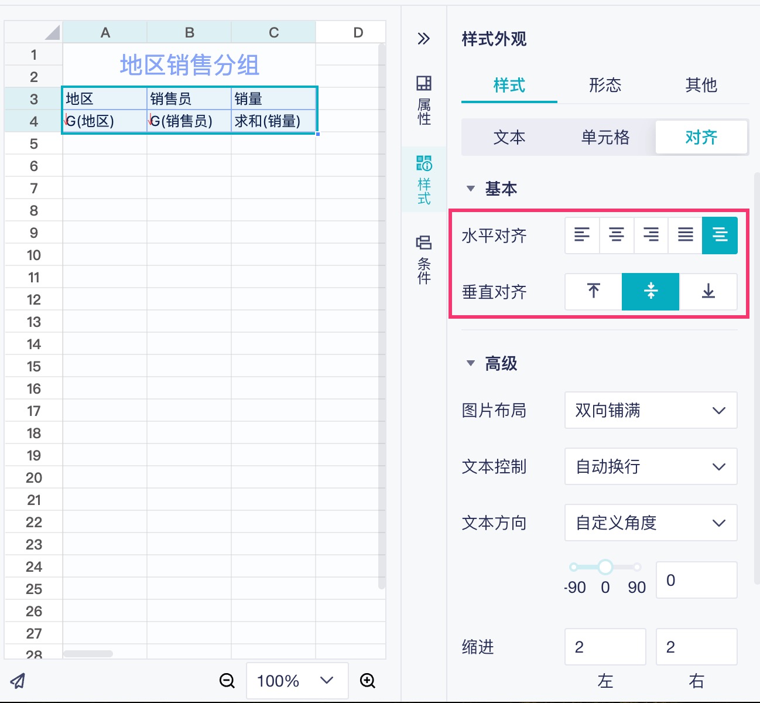This screenshot has height=703, width=760.
Task: Select the highlighted fifth horizontal alignment option
Action: pyautogui.click(x=720, y=236)
